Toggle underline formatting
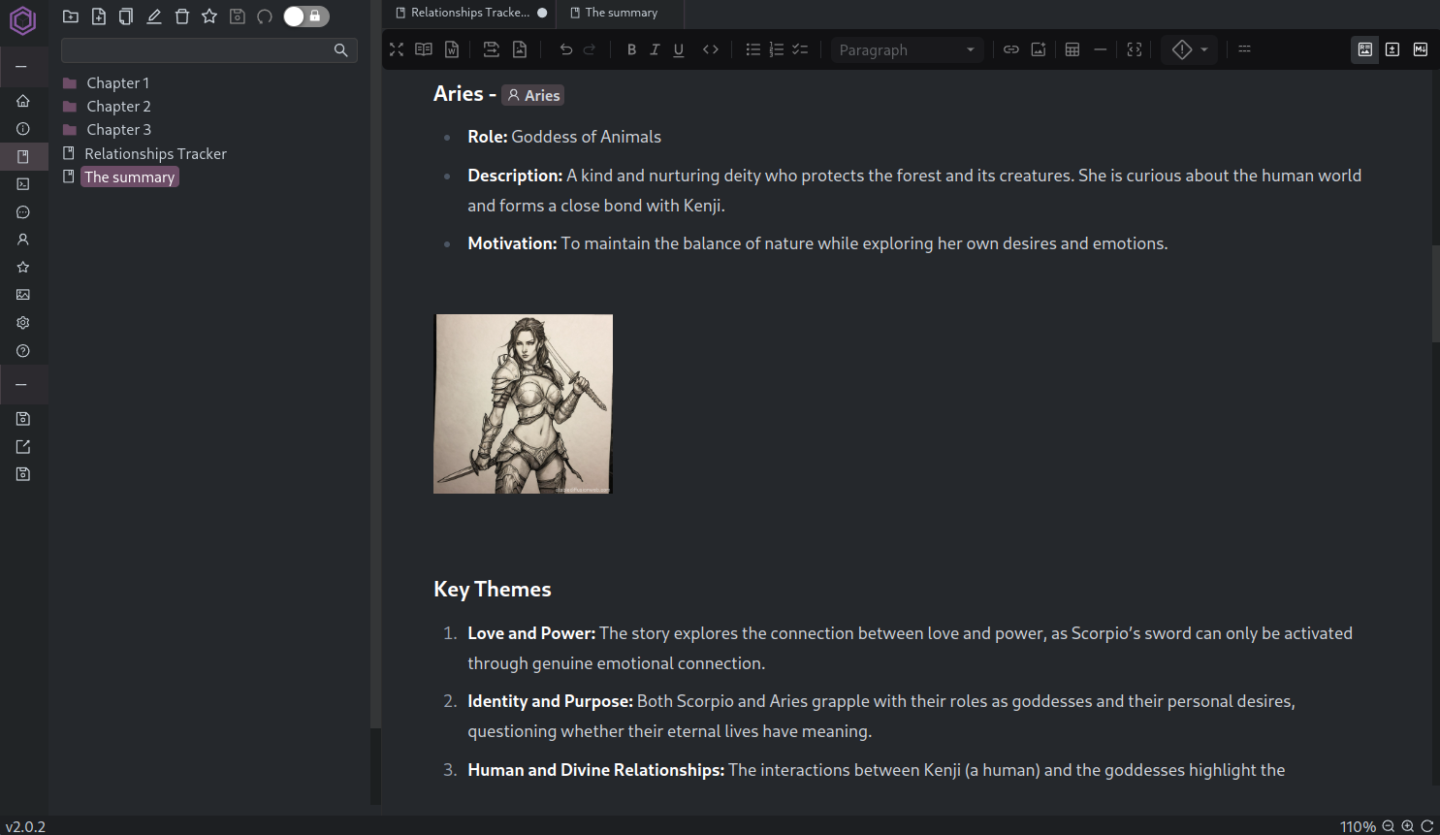This screenshot has width=1440, height=835. pyautogui.click(x=678, y=49)
